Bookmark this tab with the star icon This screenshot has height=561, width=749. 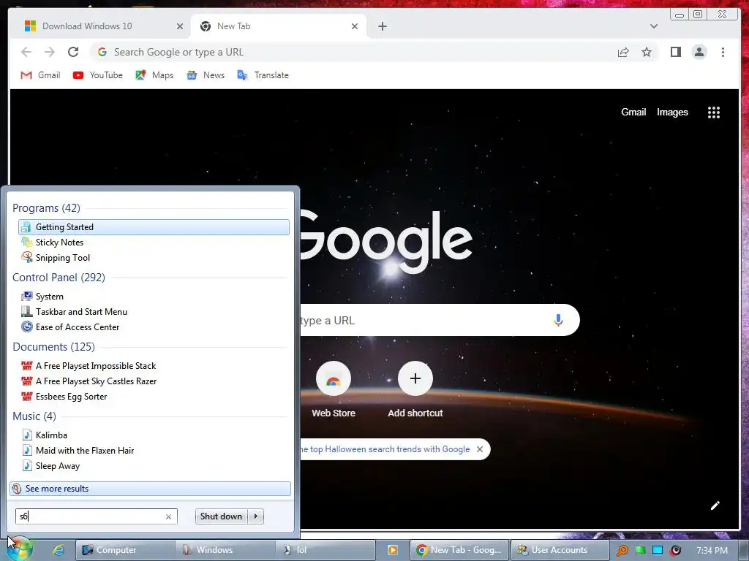click(x=647, y=52)
